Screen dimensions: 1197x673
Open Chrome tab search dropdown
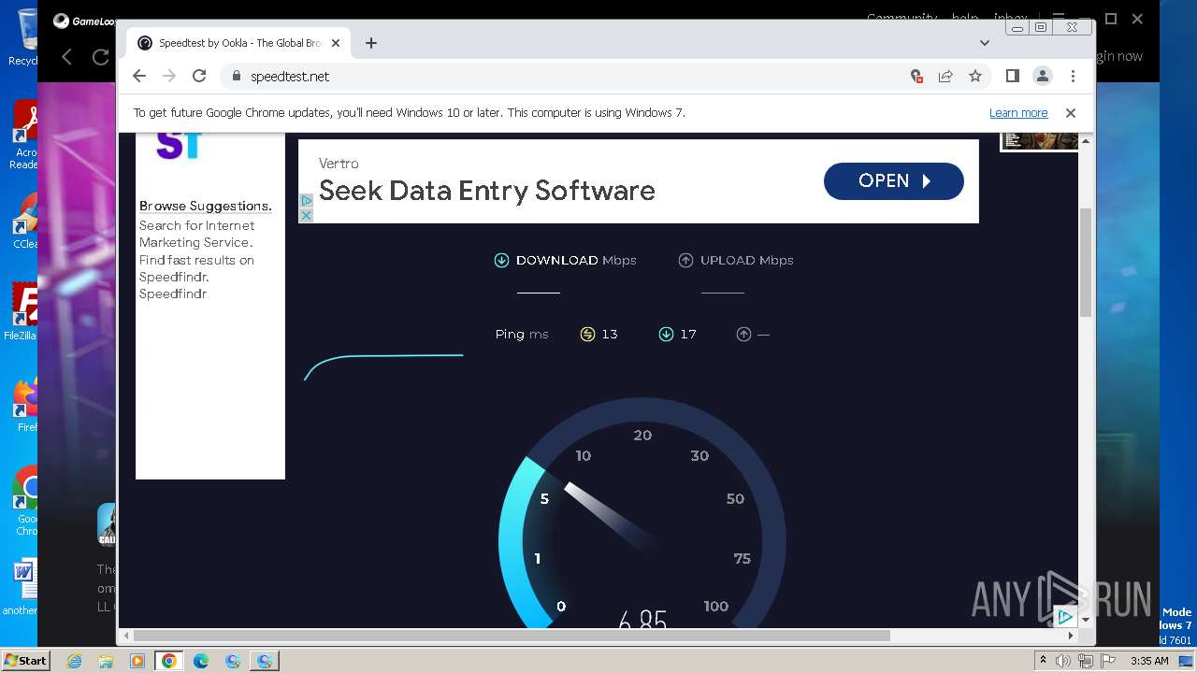point(984,43)
